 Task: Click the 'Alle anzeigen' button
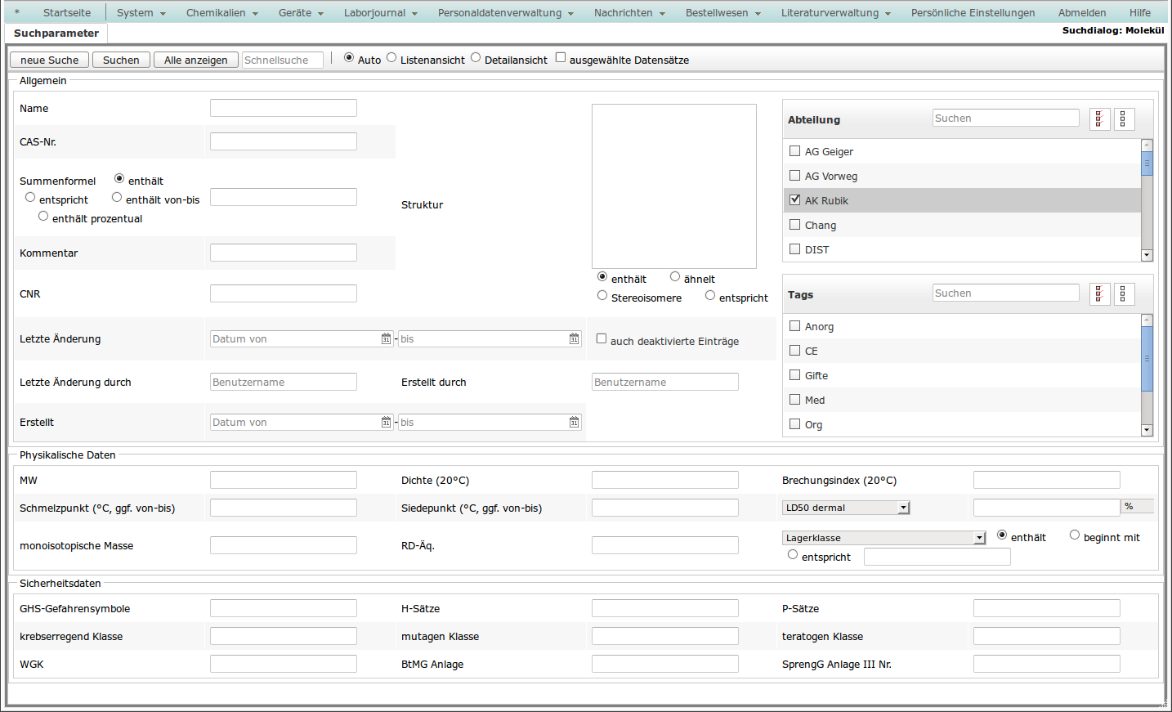point(196,60)
